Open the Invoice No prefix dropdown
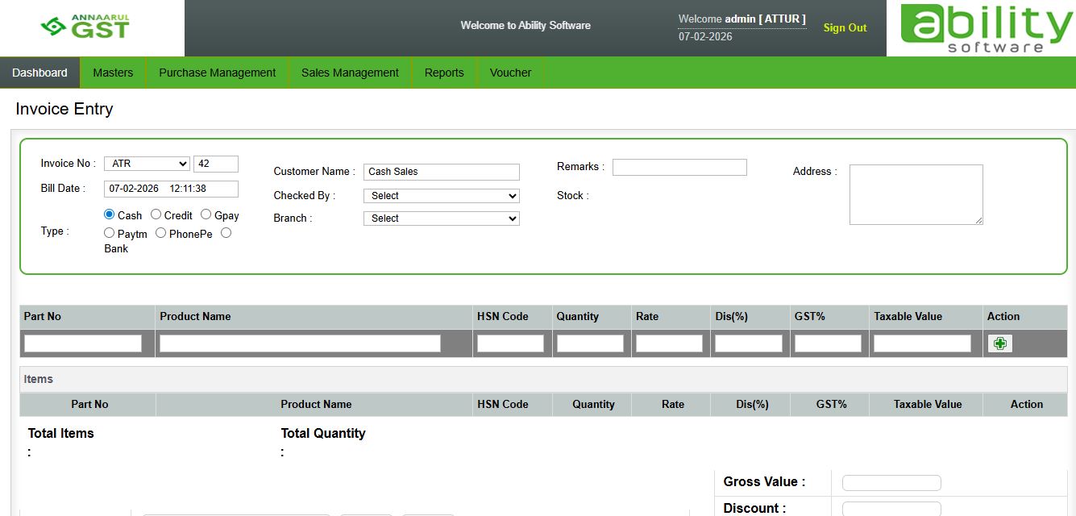 click(147, 164)
